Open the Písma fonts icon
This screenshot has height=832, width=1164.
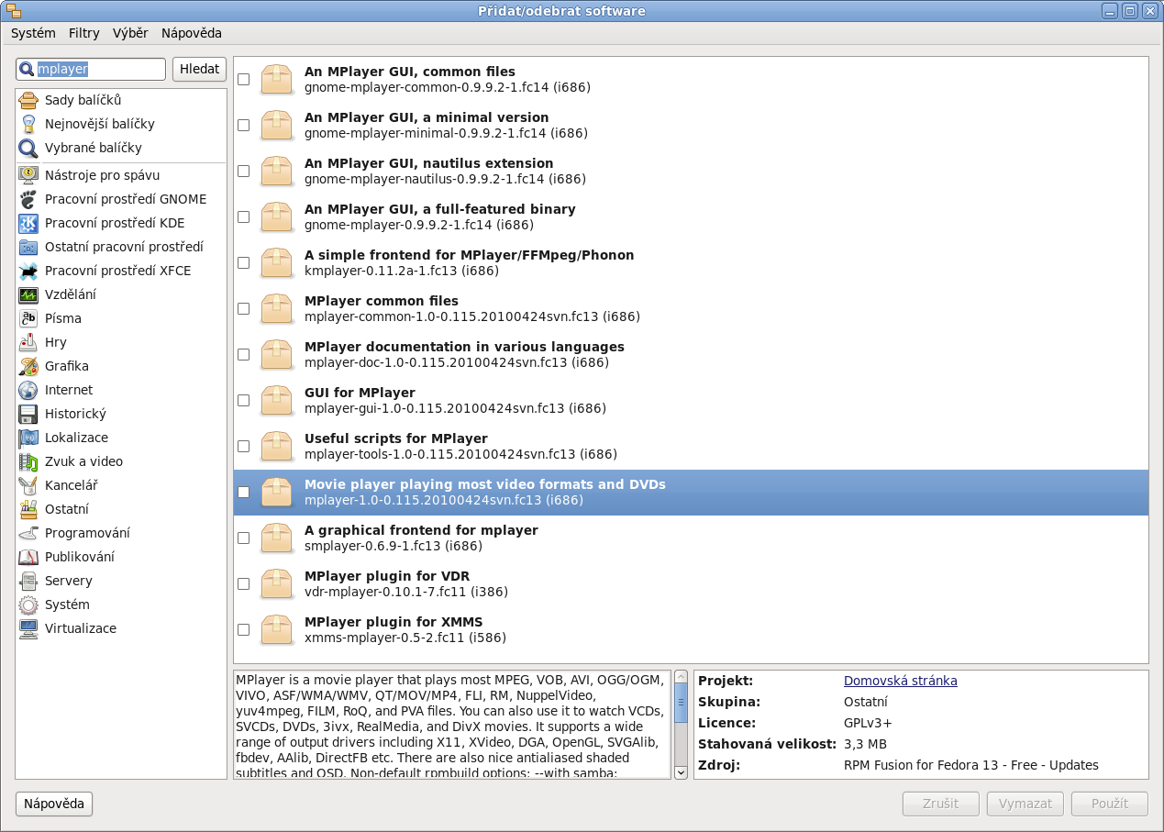pyautogui.click(x=28, y=318)
